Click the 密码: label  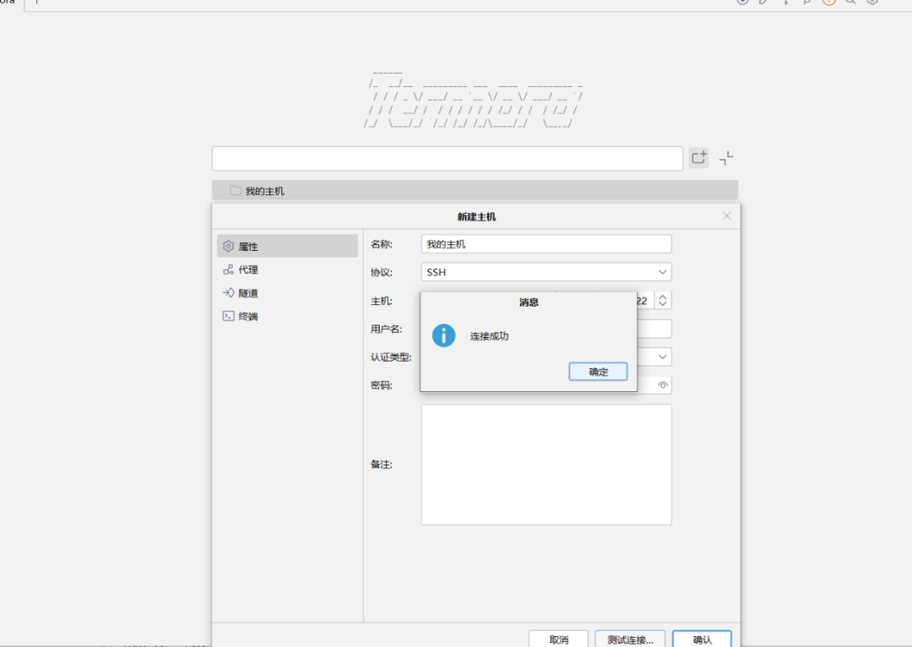(x=382, y=385)
